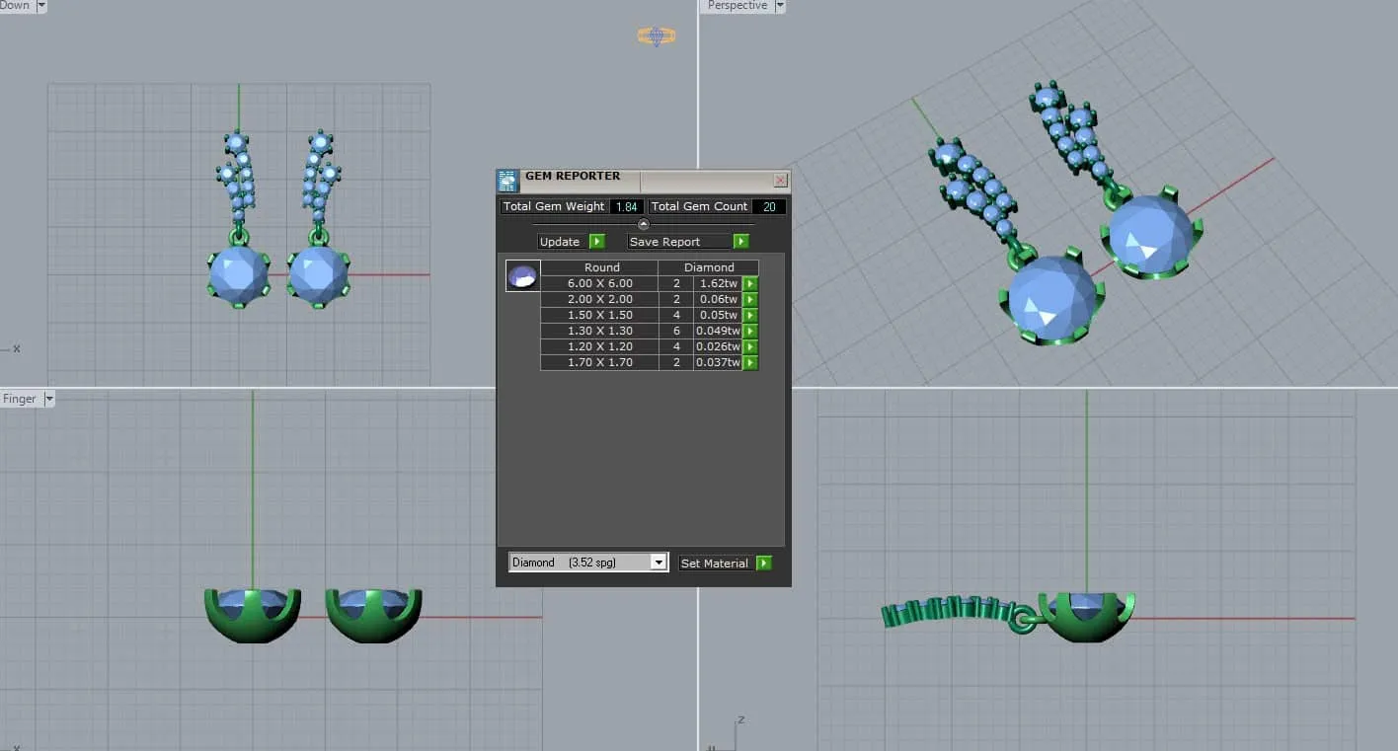Click the quantity 6 in 1.30 row

click(676, 331)
